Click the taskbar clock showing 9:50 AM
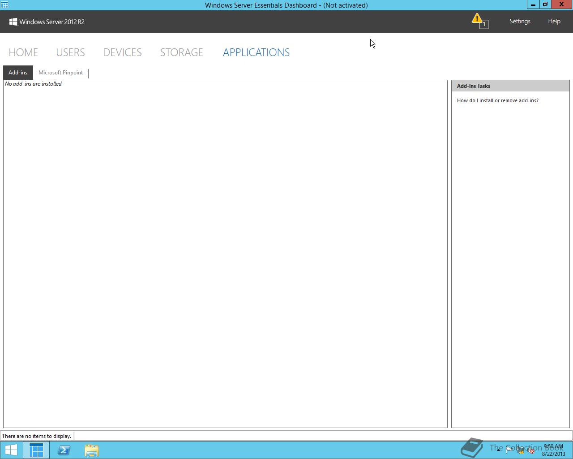The height and width of the screenshot is (459, 573). pos(553,450)
